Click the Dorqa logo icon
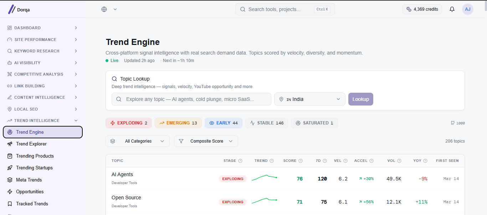Image resolution: width=487 pixels, height=215 pixels. click(x=12, y=9)
